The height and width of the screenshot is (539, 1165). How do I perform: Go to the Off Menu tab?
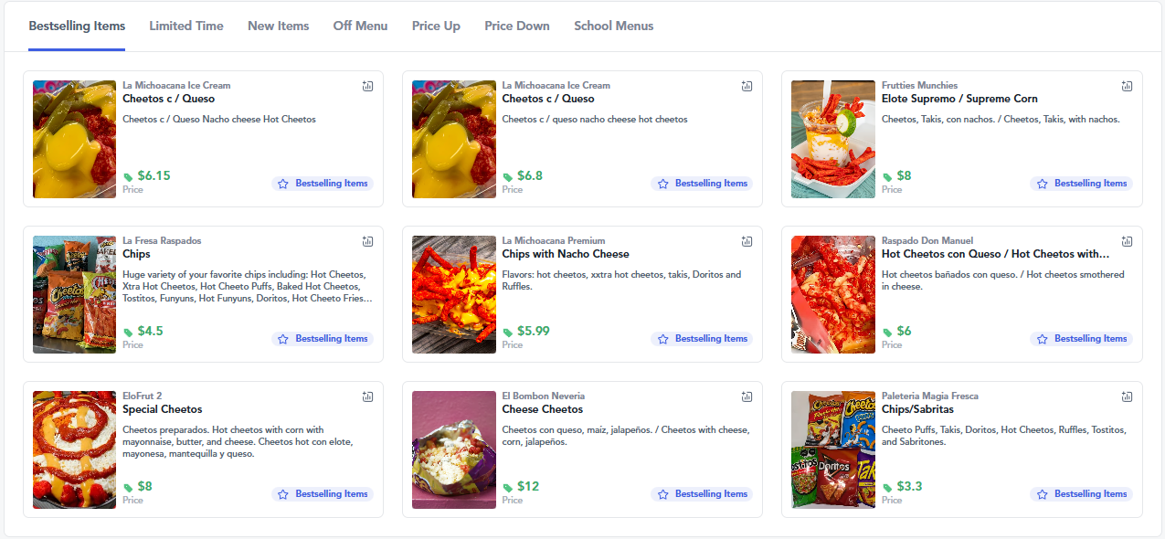(x=360, y=26)
